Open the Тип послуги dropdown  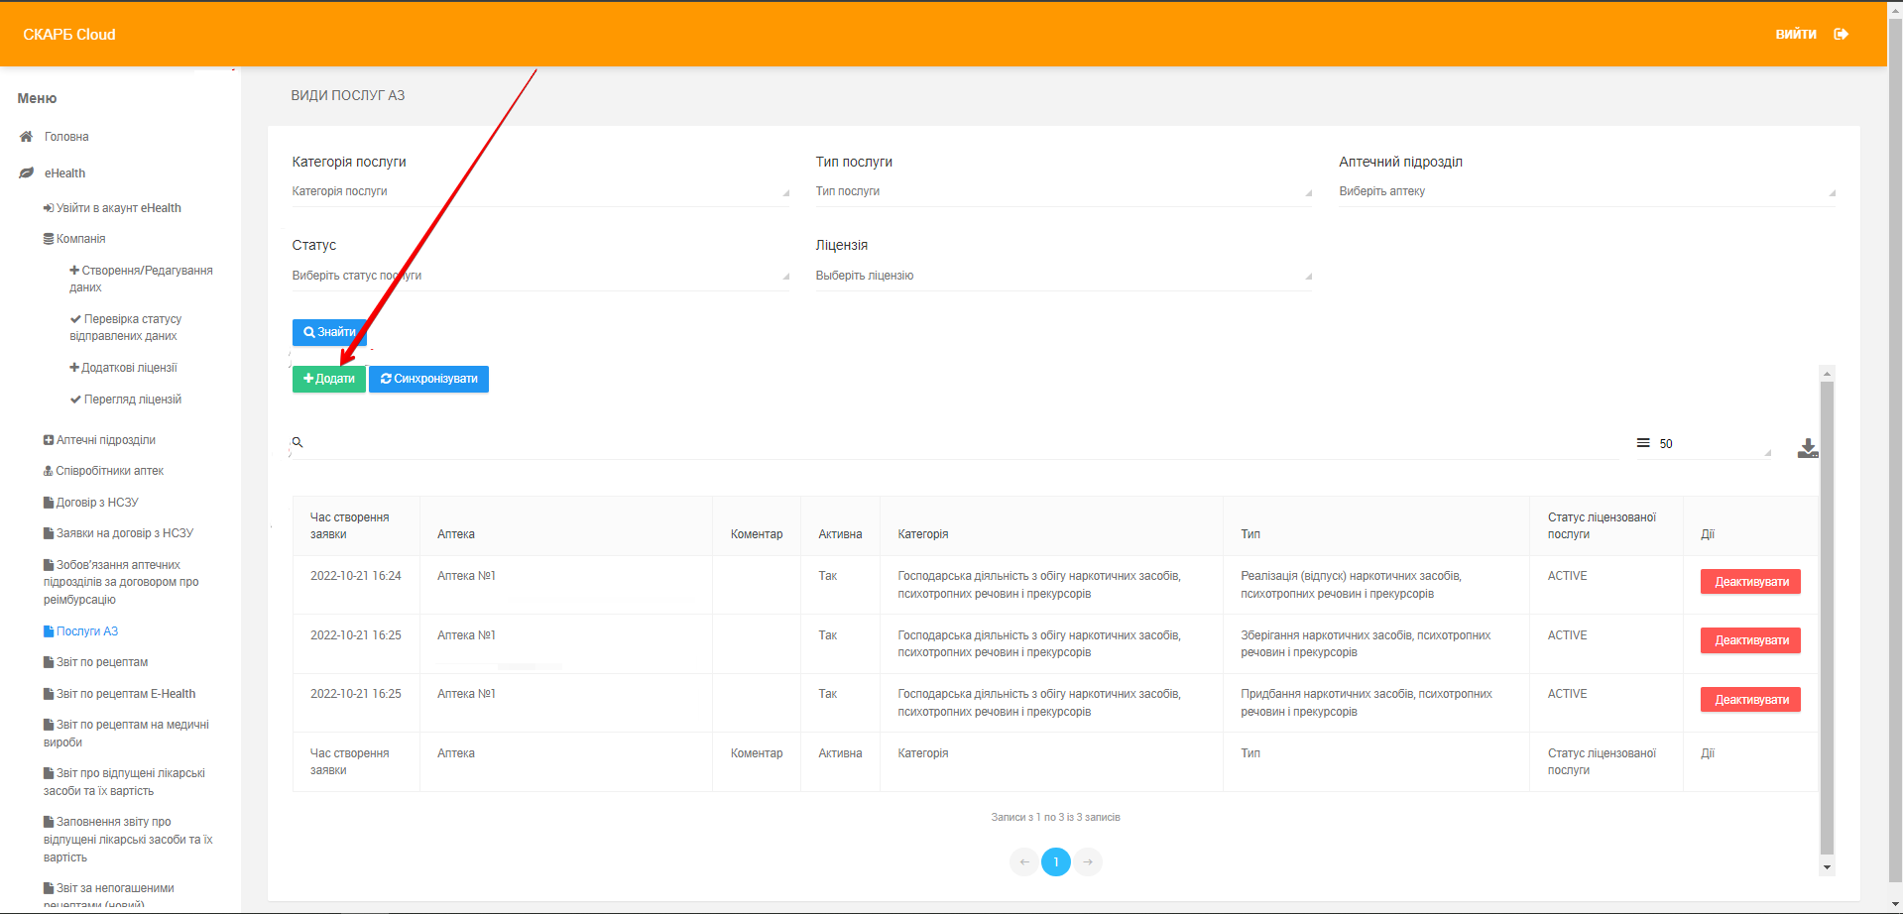click(1063, 191)
